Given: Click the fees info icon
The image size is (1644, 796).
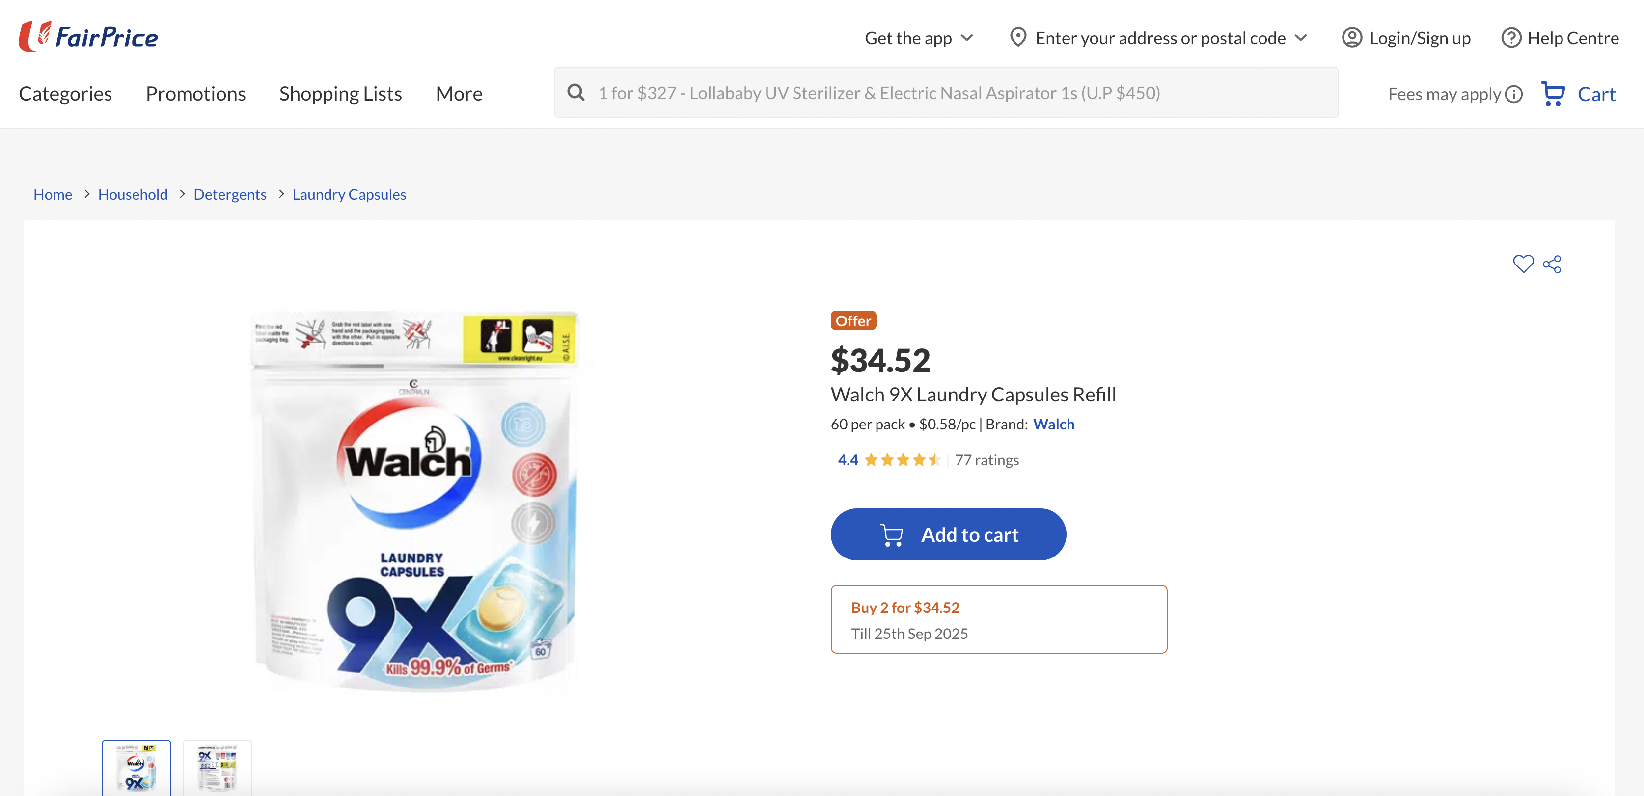Looking at the screenshot, I should 1514,94.
